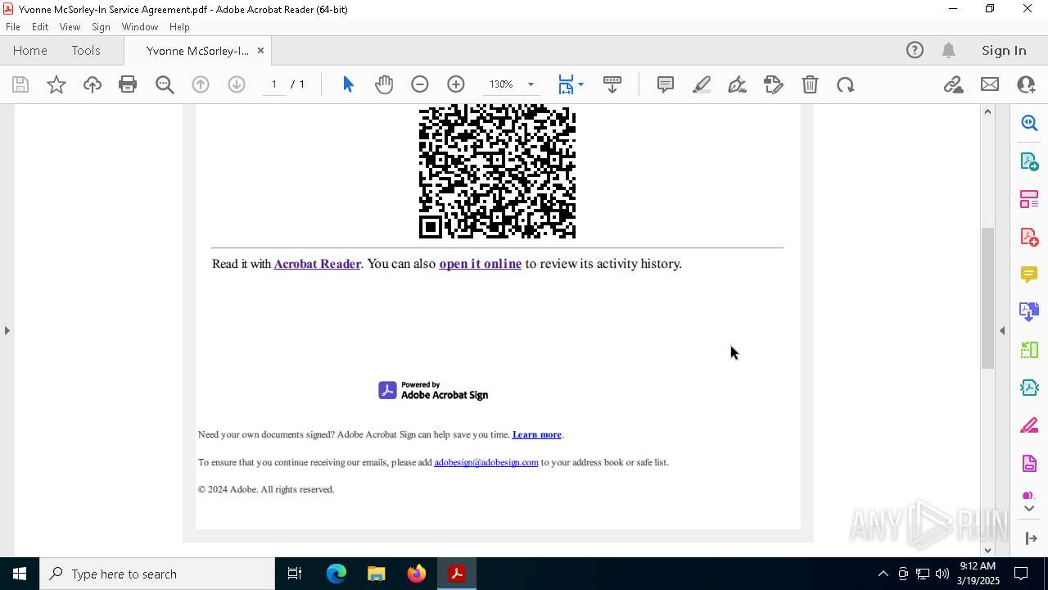Open the share with others person icon
This screenshot has width=1048, height=590.
coord(1026,84)
